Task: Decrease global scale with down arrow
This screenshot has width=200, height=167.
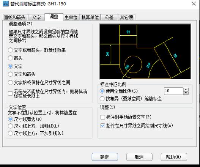Action: [x=186, y=93]
